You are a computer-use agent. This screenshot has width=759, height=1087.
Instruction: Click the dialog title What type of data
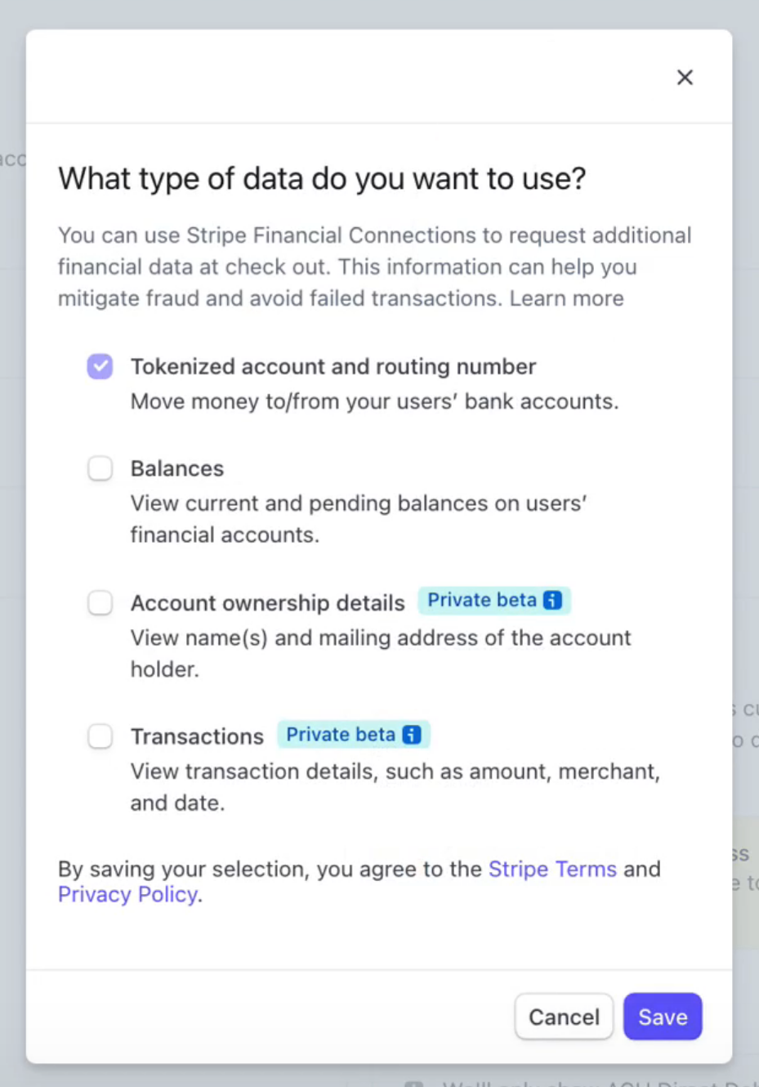click(321, 178)
